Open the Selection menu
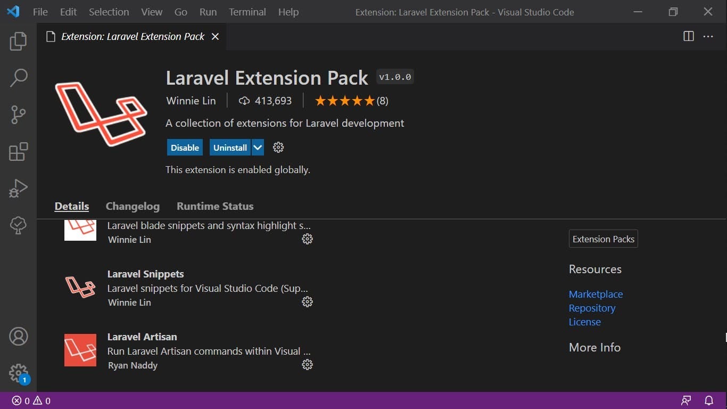Image resolution: width=727 pixels, height=409 pixels. coord(109,12)
